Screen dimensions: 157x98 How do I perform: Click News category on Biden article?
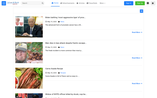tap(62, 22)
